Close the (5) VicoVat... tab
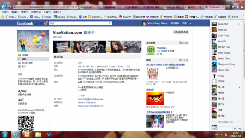Screen dimensions: 245x138 coord(223,7)
